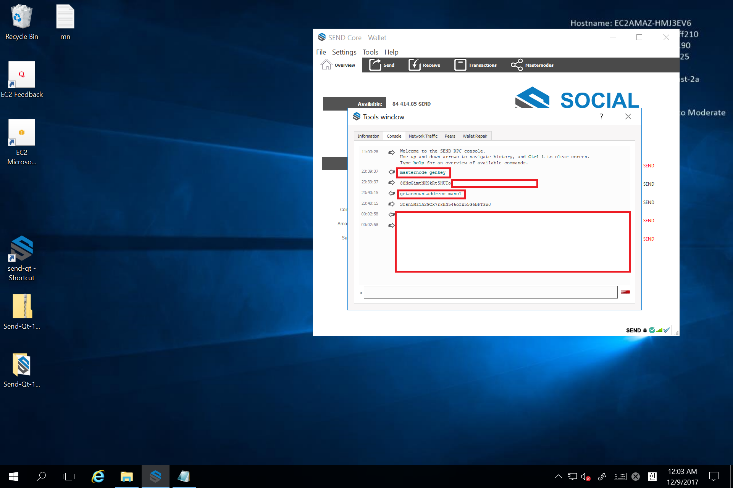Click address text 'Sfsn5Mz1A2GCx7rkHN546ofx55G6BFTzwJ'

[x=446, y=205]
